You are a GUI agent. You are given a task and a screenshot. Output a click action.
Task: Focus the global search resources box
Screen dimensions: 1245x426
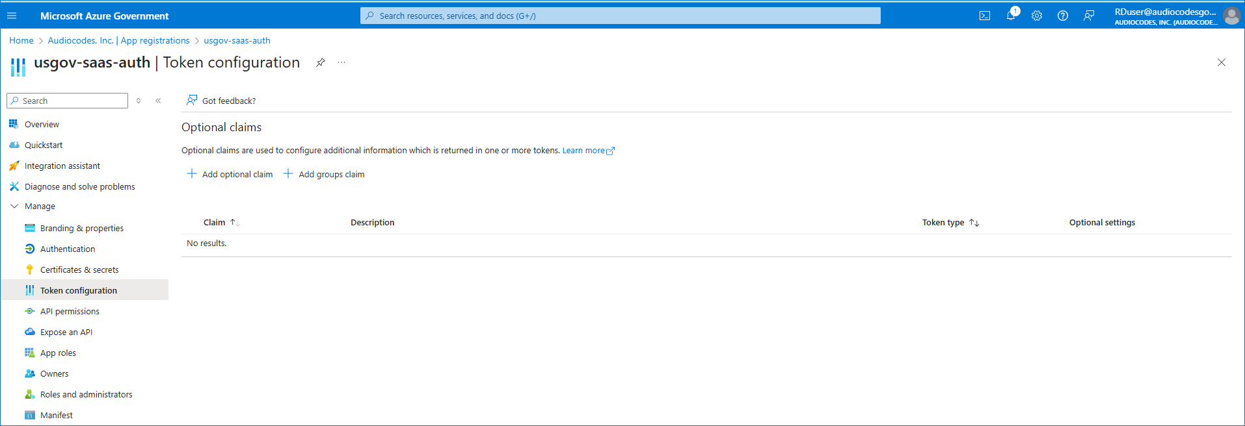(621, 16)
